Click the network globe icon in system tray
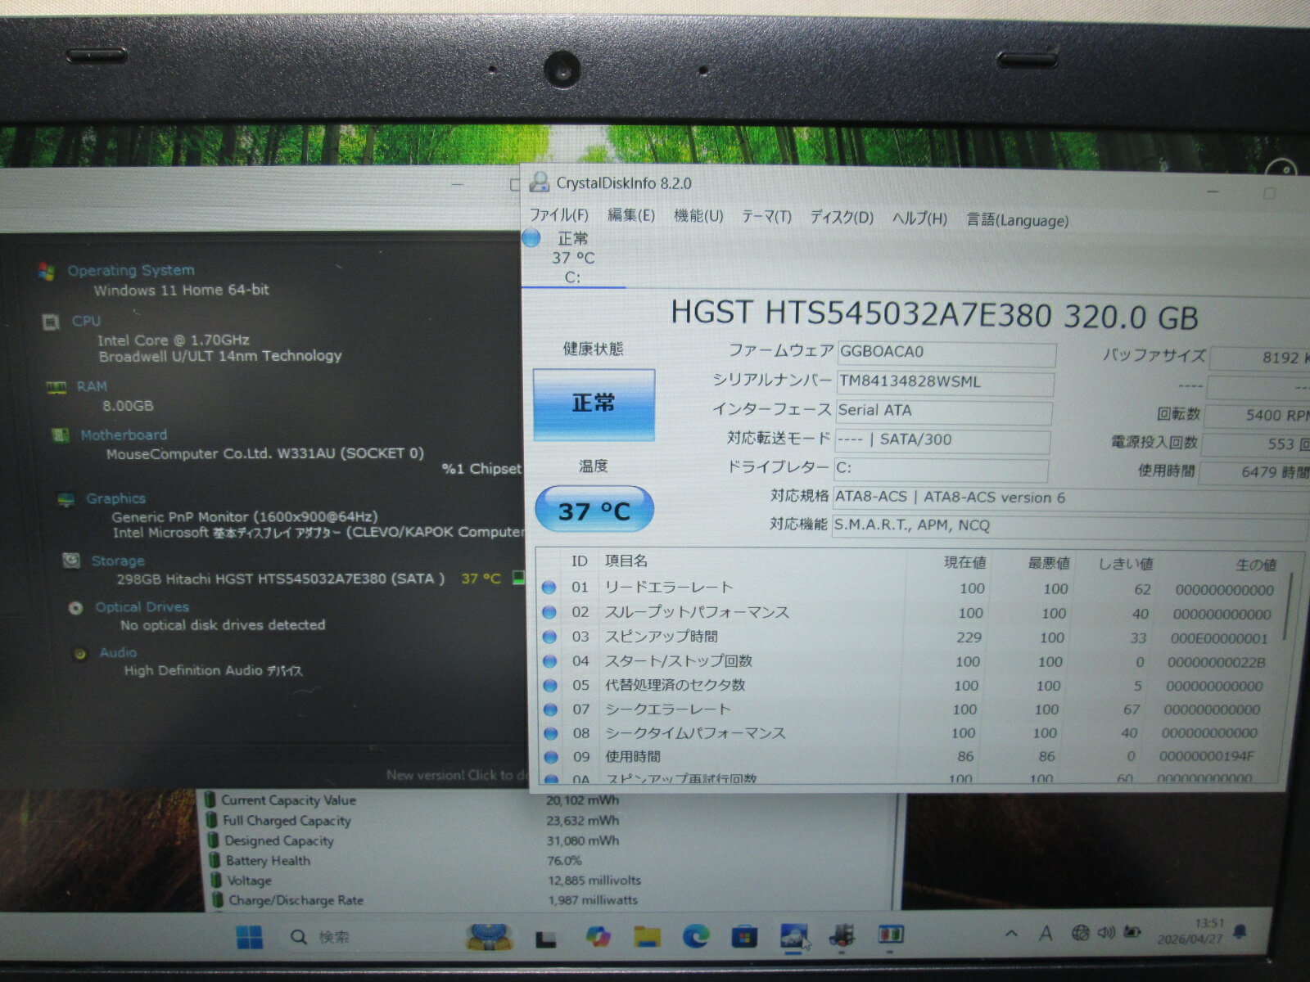 click(1081, 933)
